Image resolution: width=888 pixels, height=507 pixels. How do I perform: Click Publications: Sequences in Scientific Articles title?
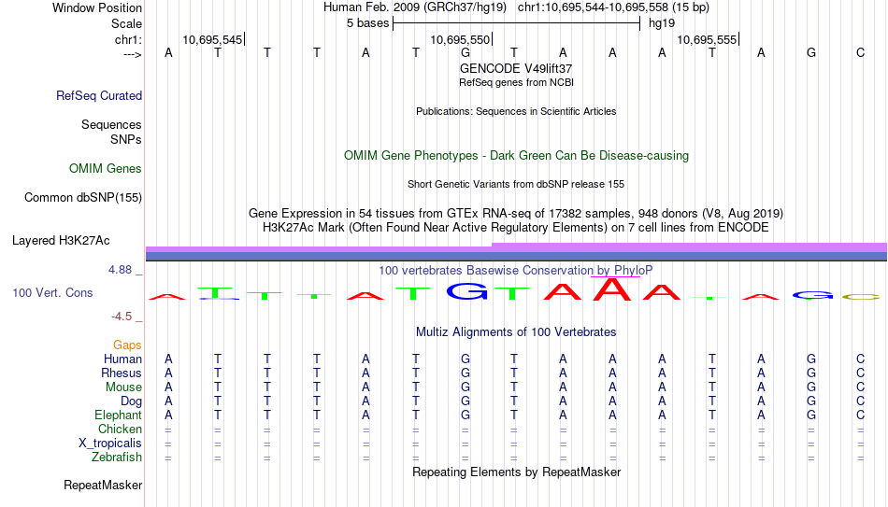(x=516, y=111)
